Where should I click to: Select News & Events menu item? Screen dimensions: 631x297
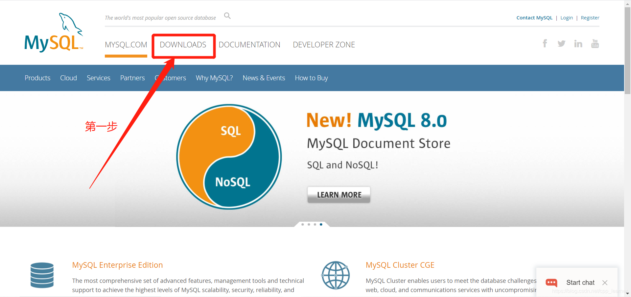264,78
